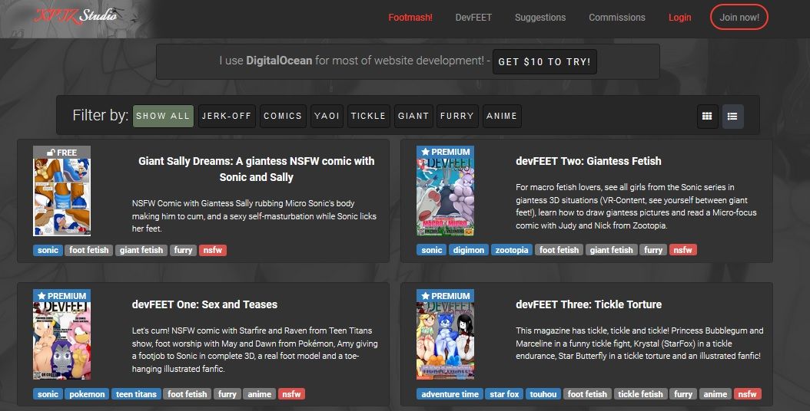Image resolution: width=810 pixels, height=411 pixels.
Task: Filter by TICKLE category
Action: (x=368, y=116)
